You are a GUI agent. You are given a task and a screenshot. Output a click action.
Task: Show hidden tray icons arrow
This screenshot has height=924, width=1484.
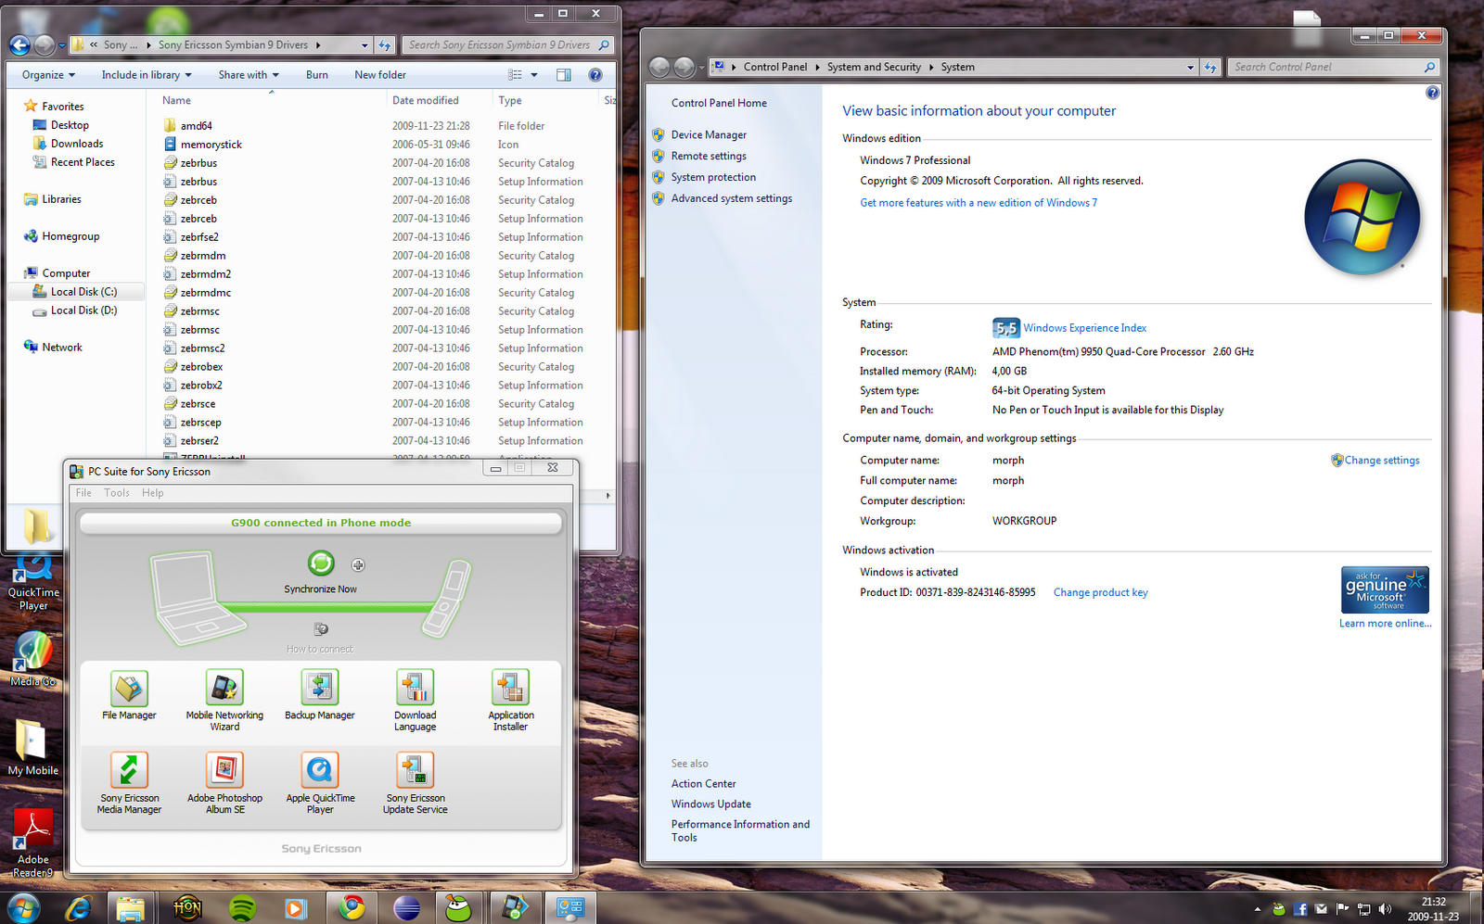[1258, 909]
